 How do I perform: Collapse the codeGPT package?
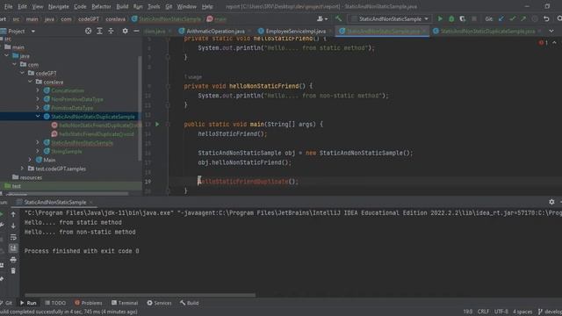click(x=22, y=73)
